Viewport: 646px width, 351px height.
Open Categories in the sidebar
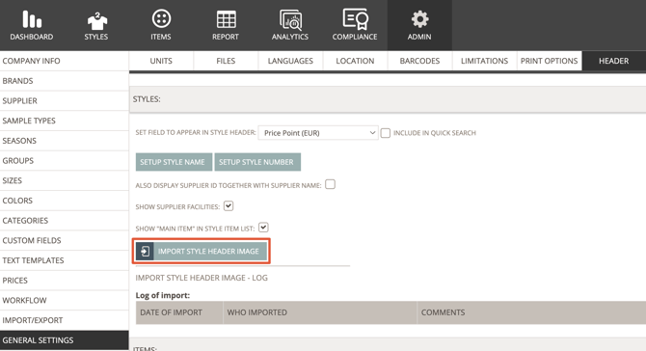[x=65, y=221]
